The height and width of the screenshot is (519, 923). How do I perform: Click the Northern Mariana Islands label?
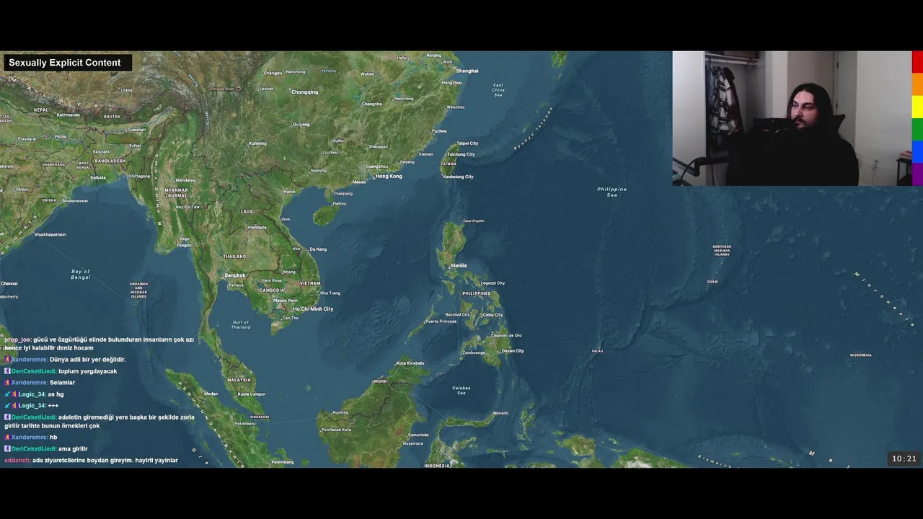coord(722,251)
